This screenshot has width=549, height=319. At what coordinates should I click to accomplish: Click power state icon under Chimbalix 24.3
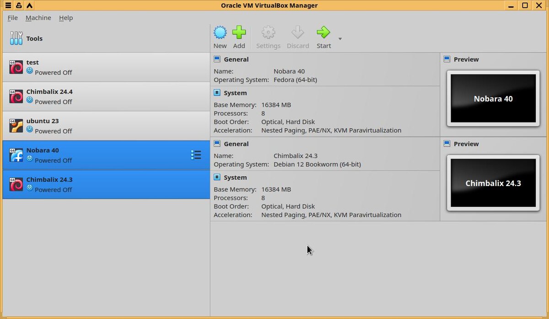coord(30,188)
